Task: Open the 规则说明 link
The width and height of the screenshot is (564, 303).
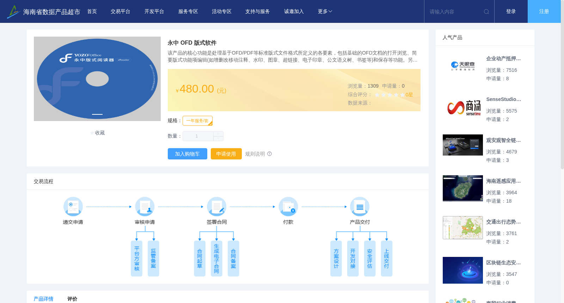Action: 255,154
